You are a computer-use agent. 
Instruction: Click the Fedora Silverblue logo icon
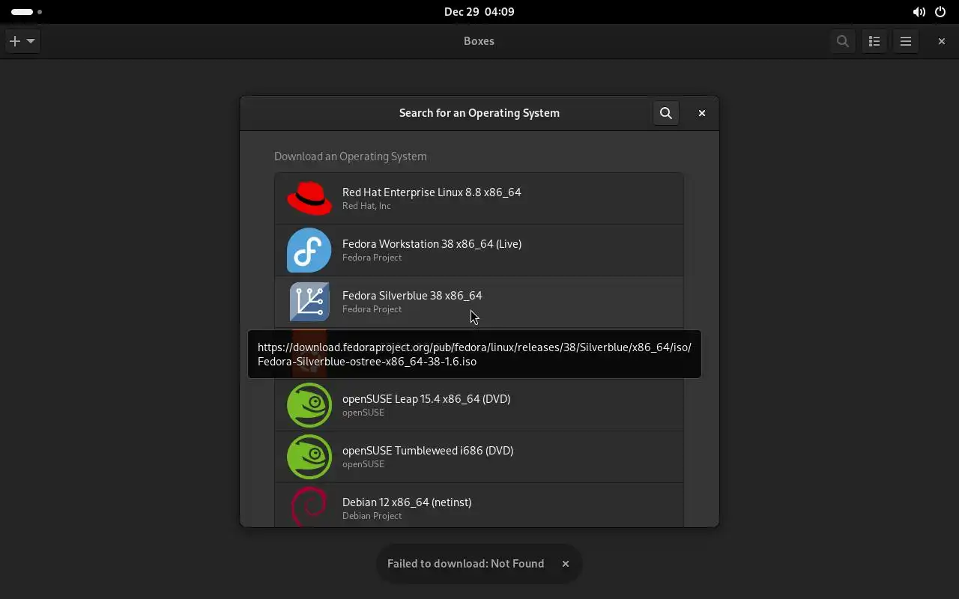coord(309,302)
